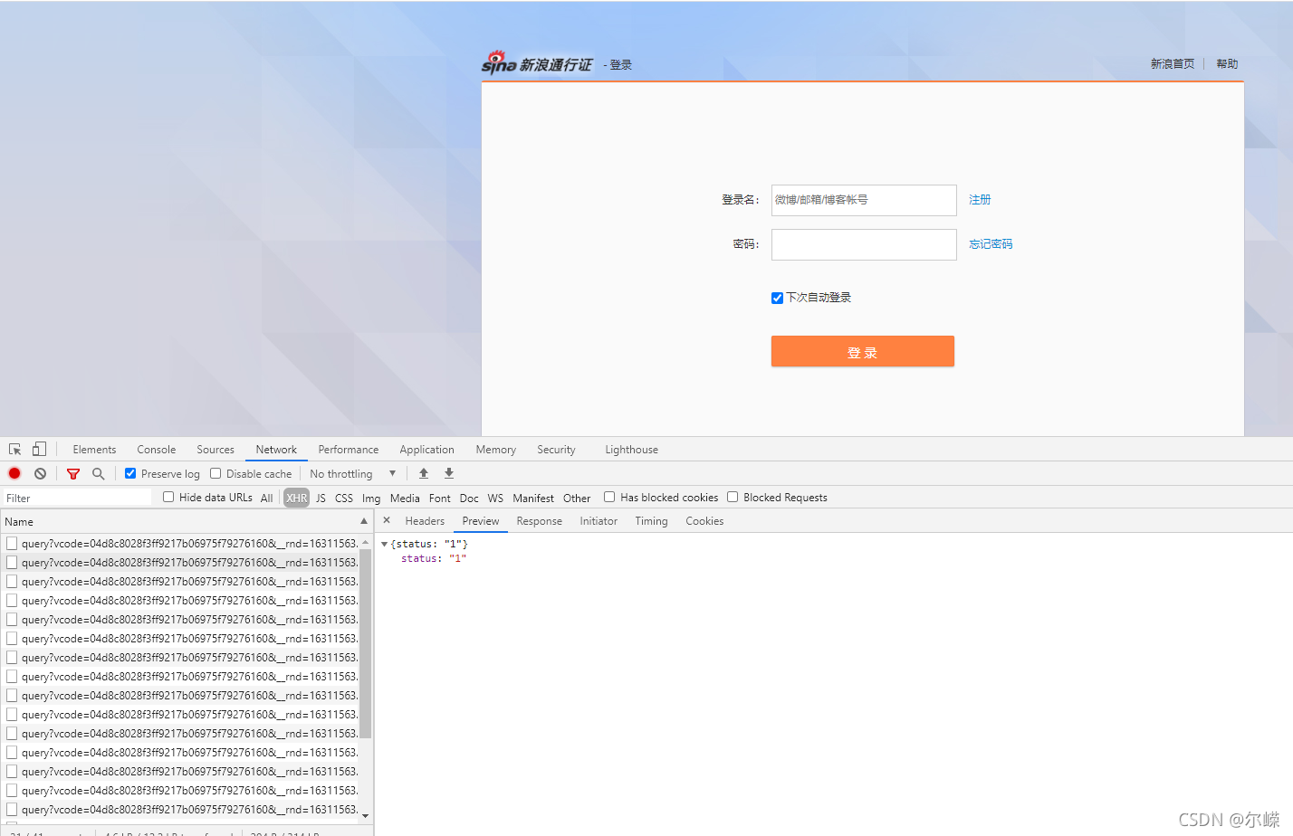Screen dimensions: 1293x836
Task: Click the orange 登录 login button
Action: tap(863, 351)
